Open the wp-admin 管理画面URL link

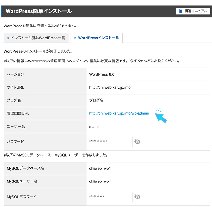pos(119,113)
